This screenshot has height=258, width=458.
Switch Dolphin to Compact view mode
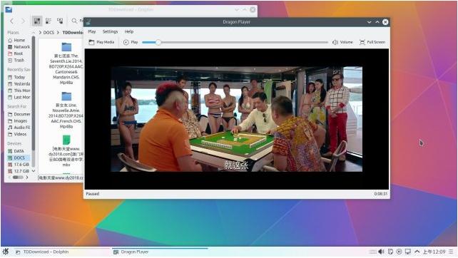pyautogui.click(x=49, y=21)
